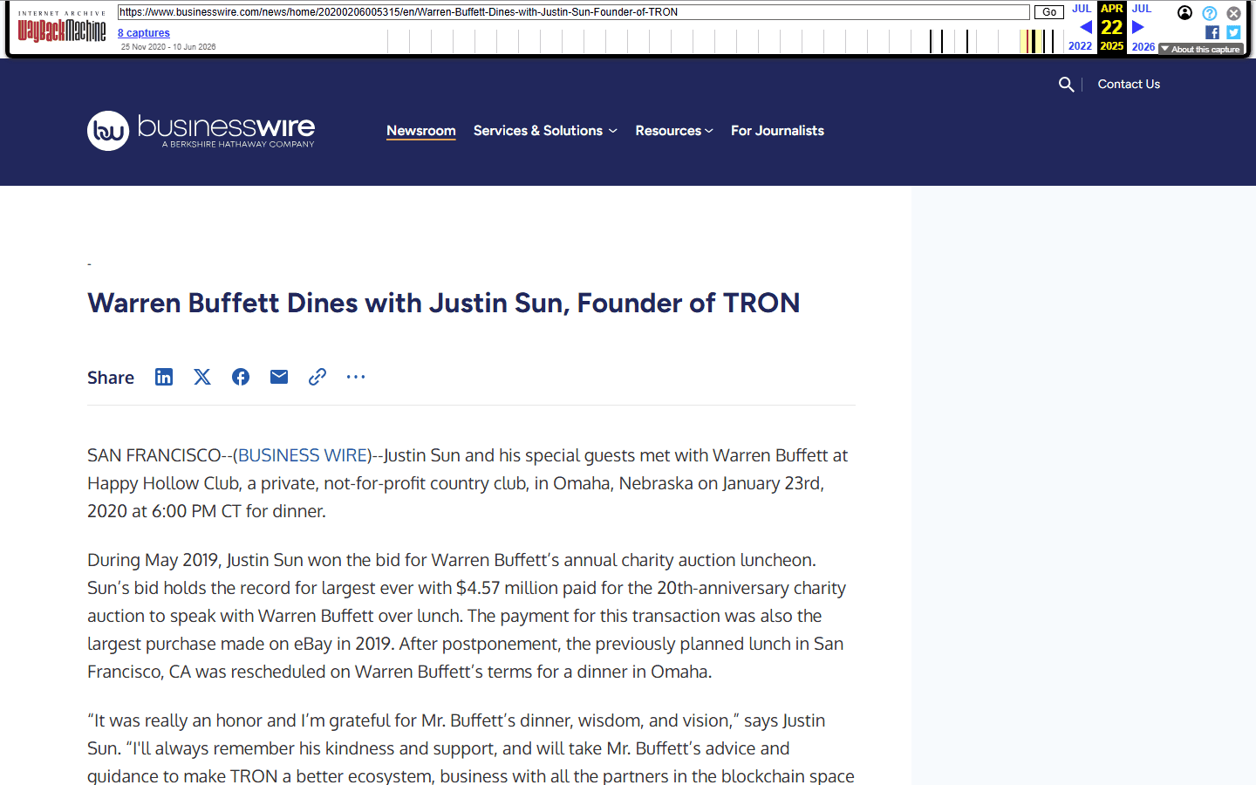Expand About this capture panel
This screenshot has width=1256, height=785.
coord(1200,49)
